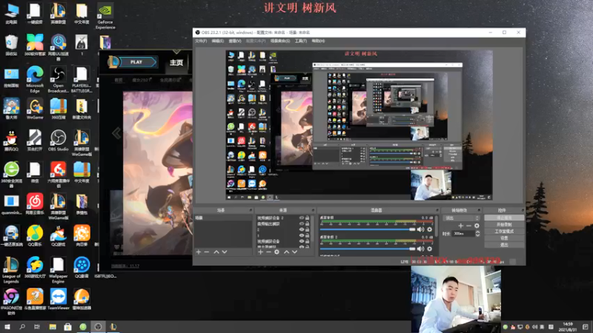Screen dimensions: 593x333
Task: Open transition properties gear icon
Action: click(477, 226)
